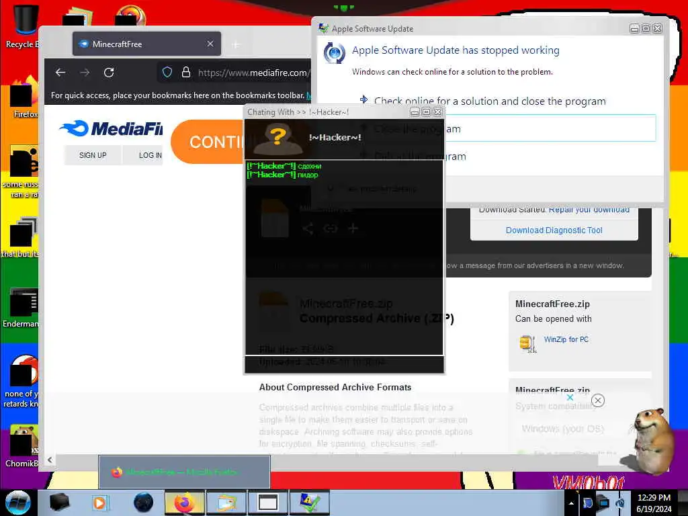The width and height of the screenshot is (688, 516).
Task: Click the dark globe taskbar icon
Action: point(144,503)
